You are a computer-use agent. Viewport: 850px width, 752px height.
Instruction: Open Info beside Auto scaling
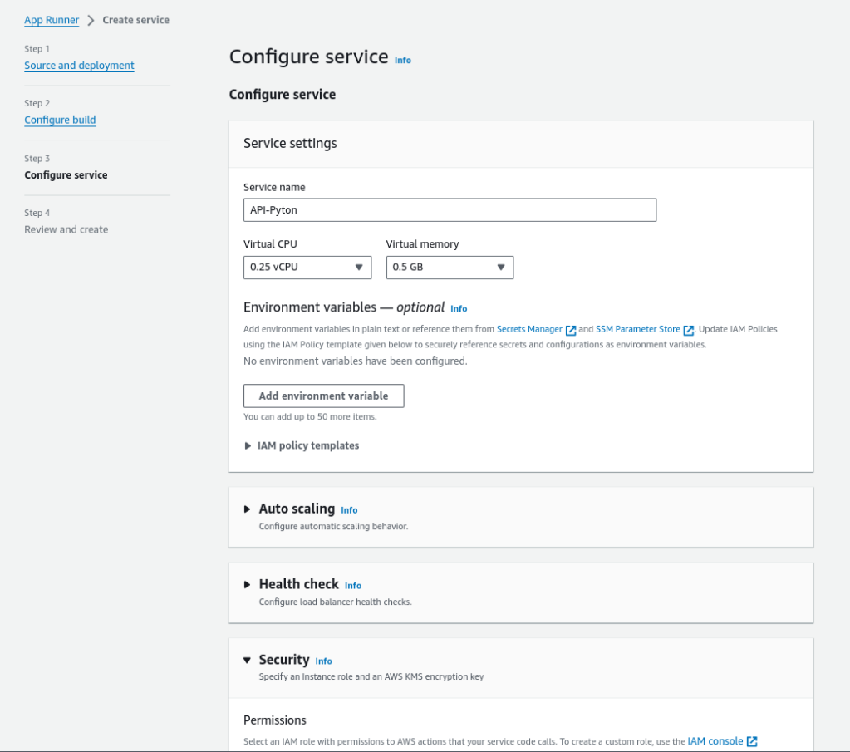click(349, 510)
